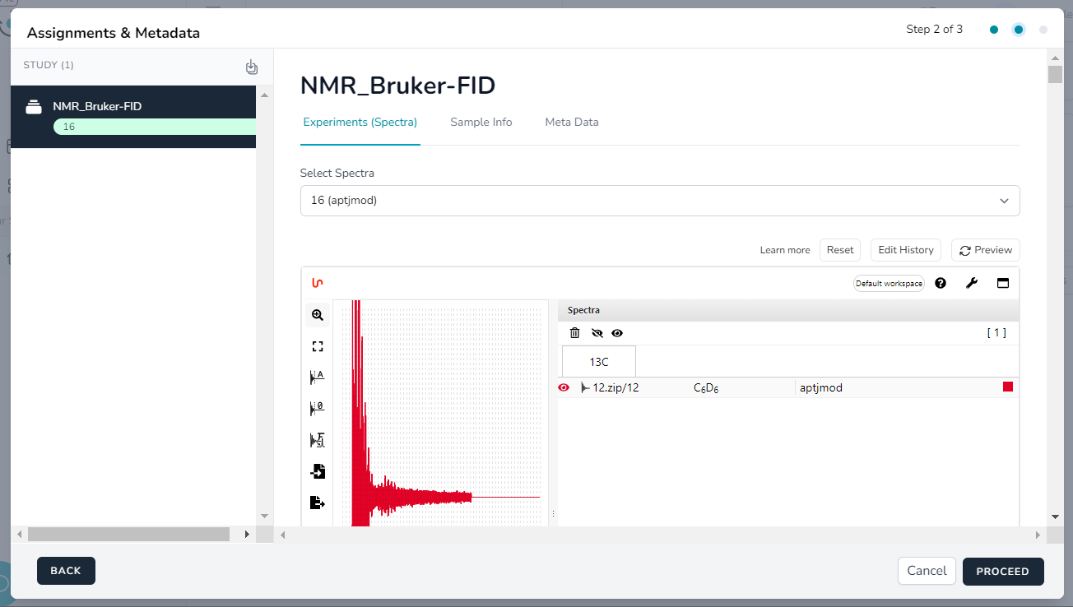Run the Fourier Transform tool

click(318, 439)
